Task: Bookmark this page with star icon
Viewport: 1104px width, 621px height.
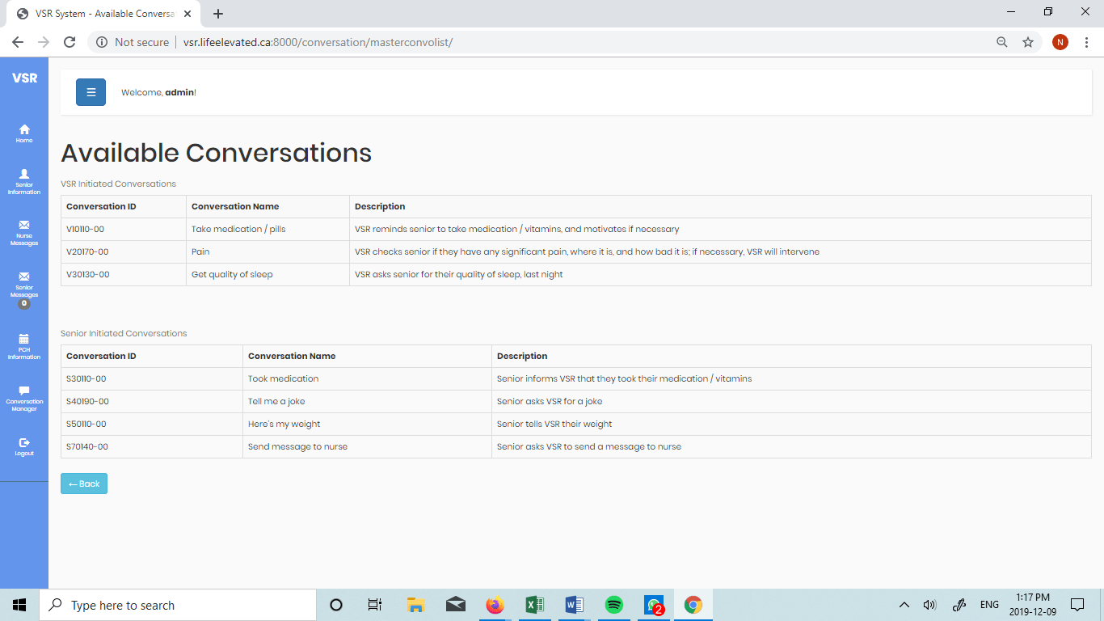Action: (1028, 42)
